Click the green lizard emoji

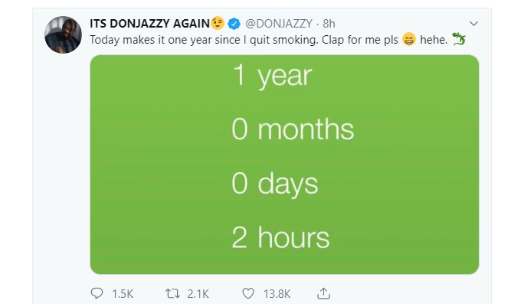[x=458, y=39]
